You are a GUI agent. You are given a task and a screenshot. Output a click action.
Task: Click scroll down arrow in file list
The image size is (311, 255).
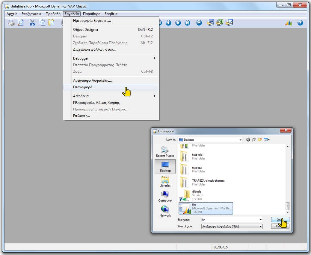click(288, 212)
